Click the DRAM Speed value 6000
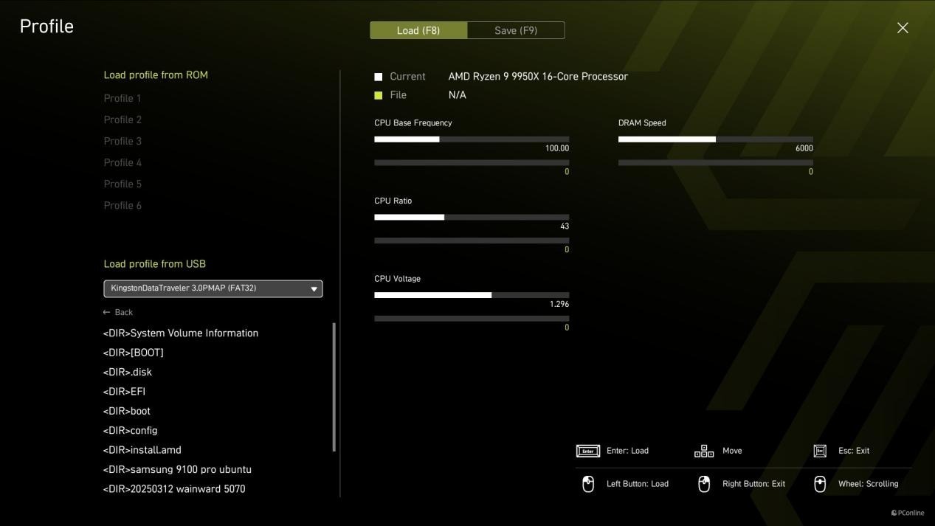Viewport: 935px width, 526px height. [x=804, y=148]
